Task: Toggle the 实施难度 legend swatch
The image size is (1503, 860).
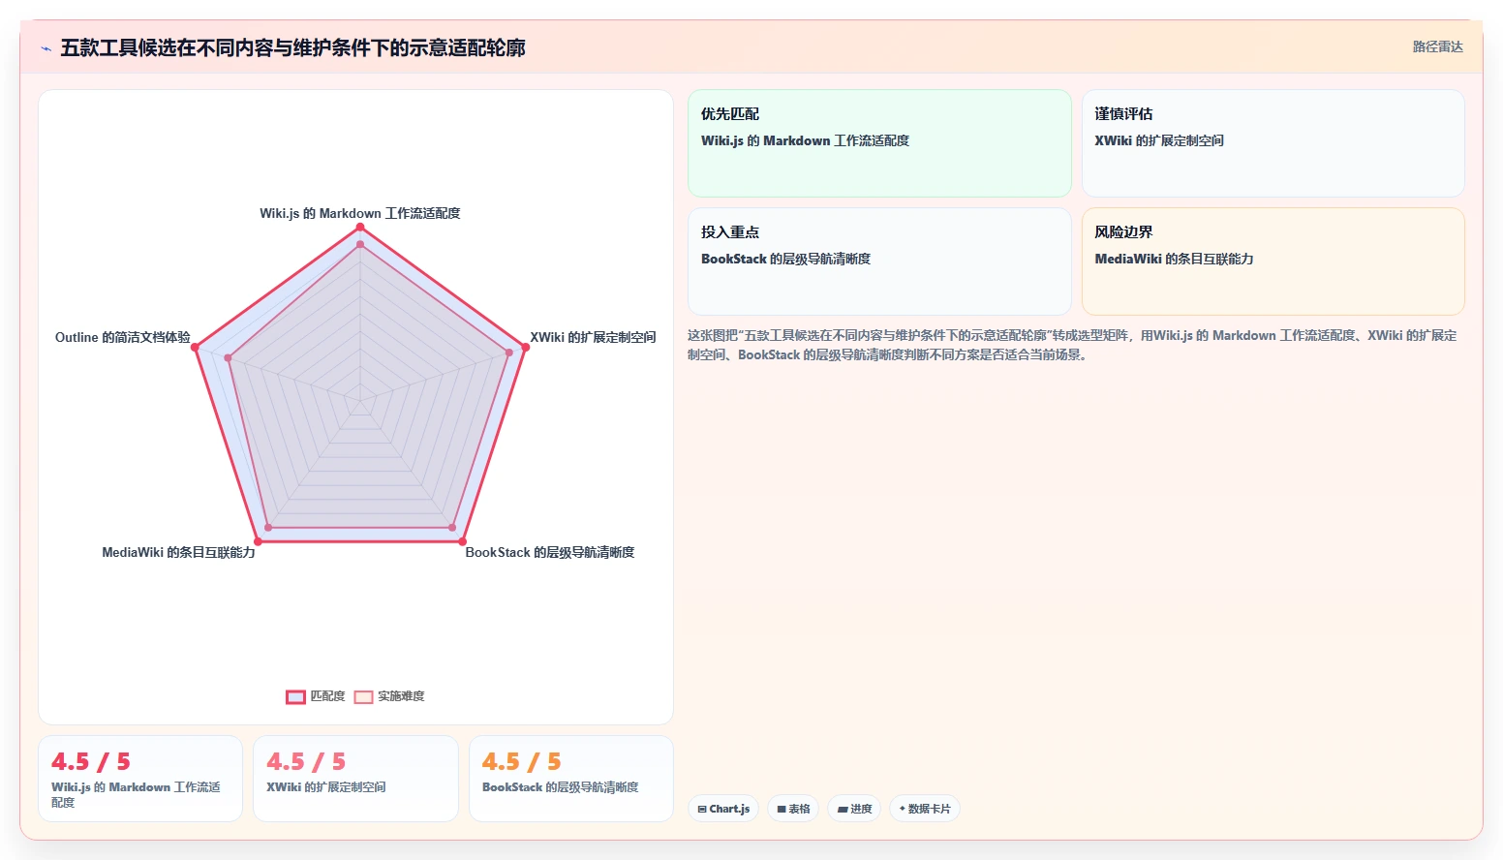Action: click(x=363, y=697)
